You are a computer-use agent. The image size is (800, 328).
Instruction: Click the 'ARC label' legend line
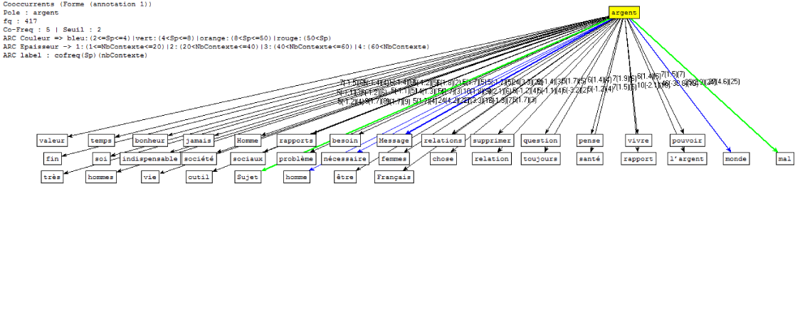(x=75, y=55)
